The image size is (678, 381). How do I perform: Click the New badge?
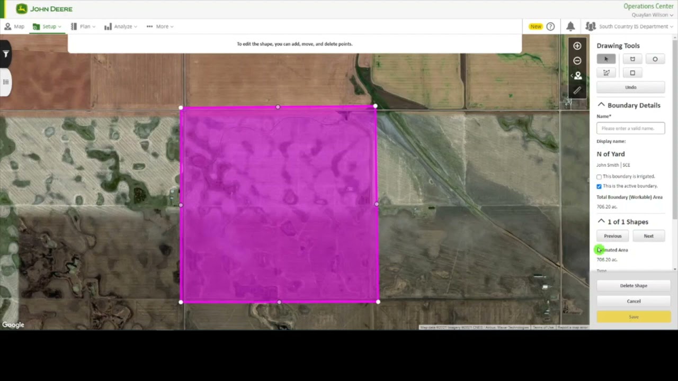coord(536,26)
